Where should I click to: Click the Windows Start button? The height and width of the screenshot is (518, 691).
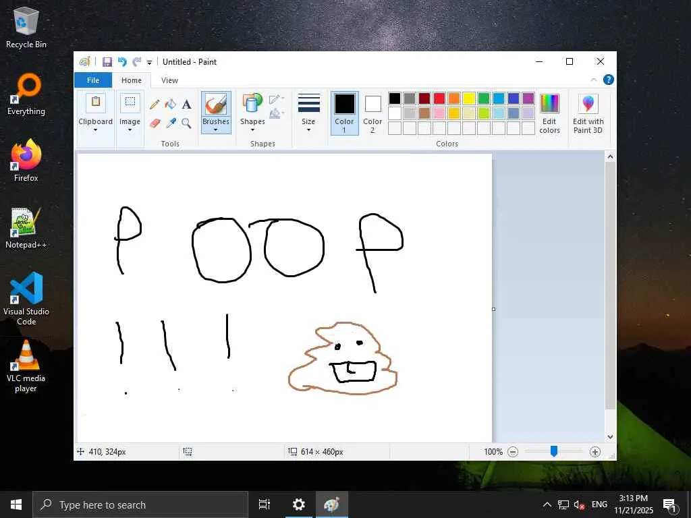pos(16,505)
